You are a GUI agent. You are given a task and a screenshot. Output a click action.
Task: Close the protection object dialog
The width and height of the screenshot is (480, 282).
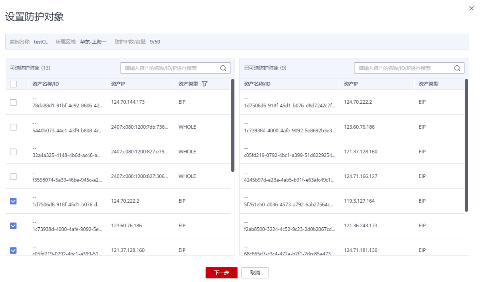tap(472, 8)
